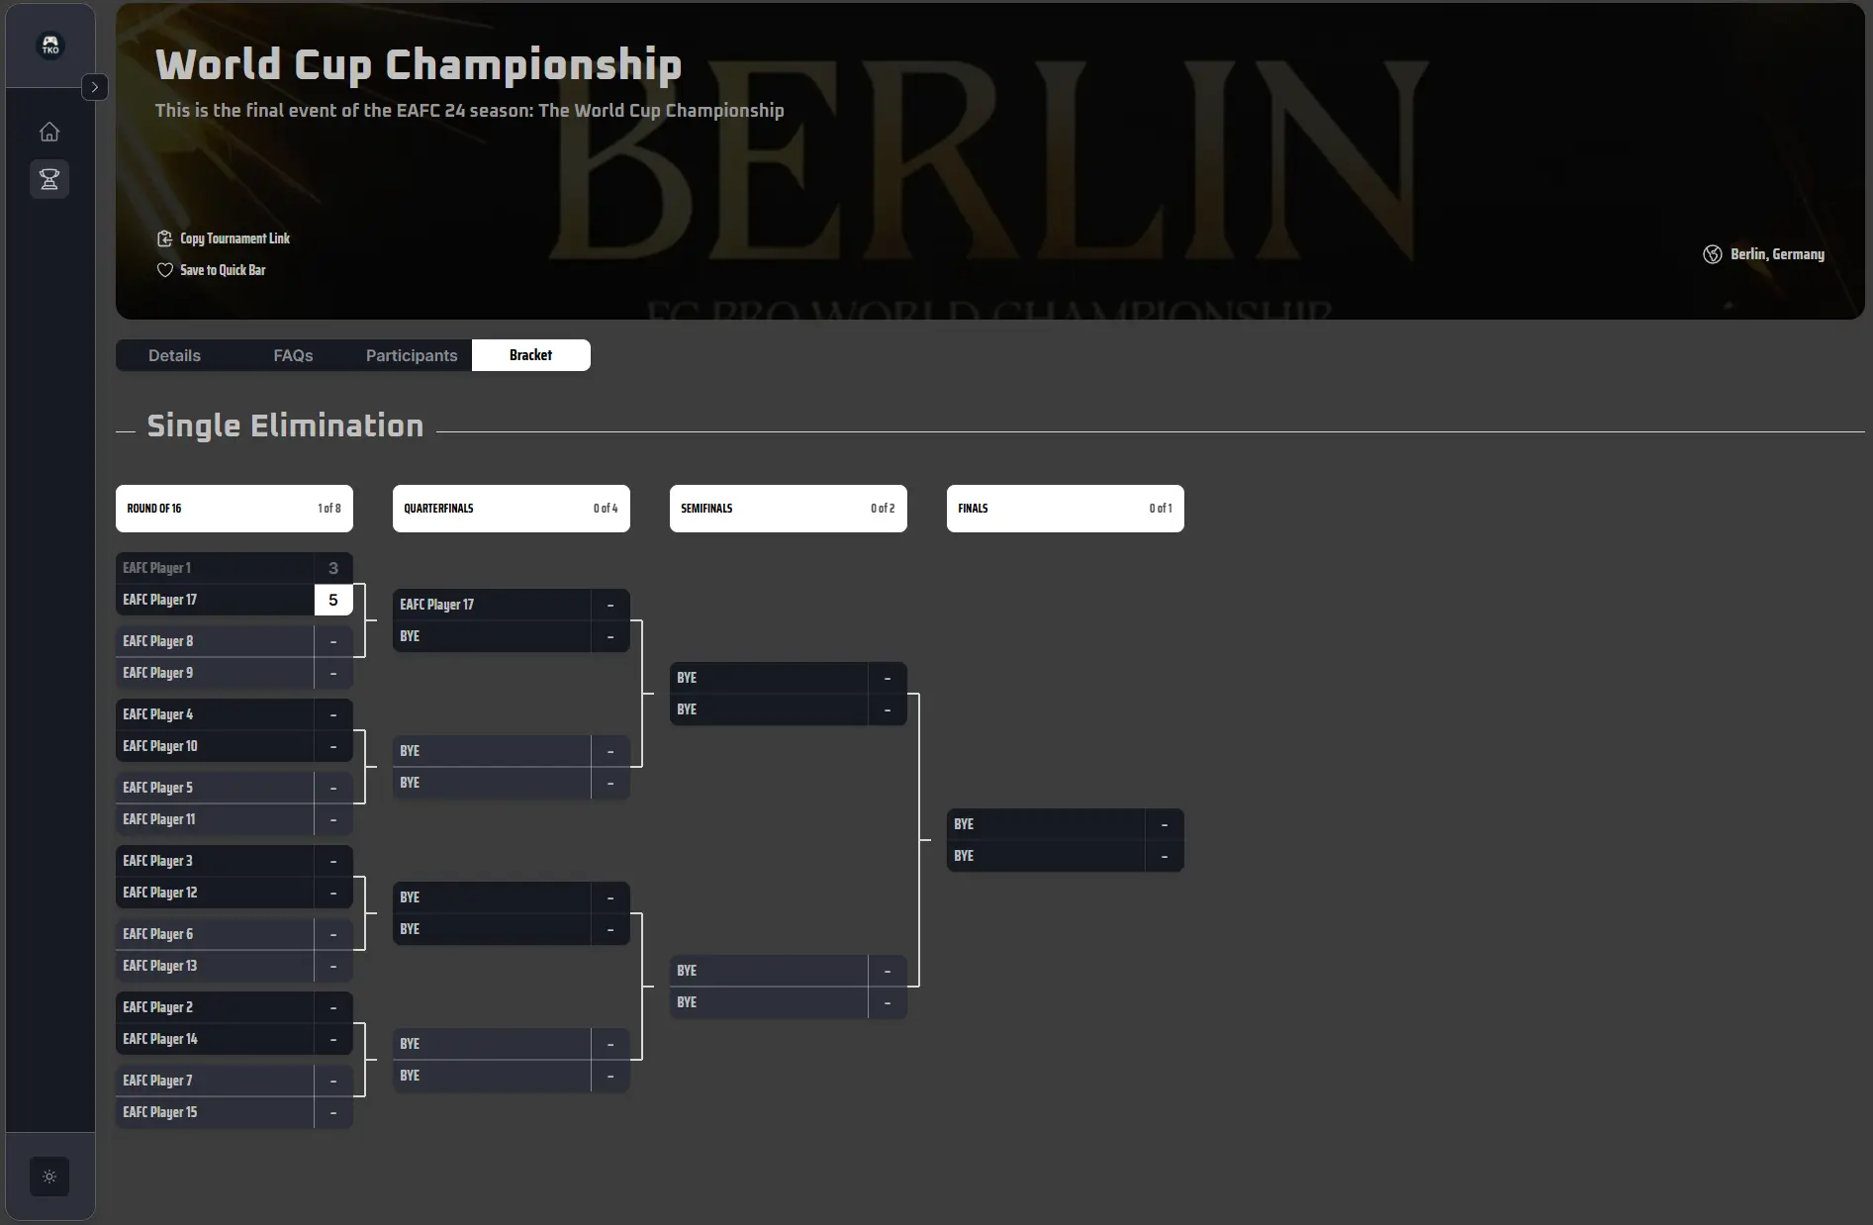Toggle the light/dark theme sun icon
Image resolution: width=1873 pixels, height=1225 pixels.
tap(49, 1177)
